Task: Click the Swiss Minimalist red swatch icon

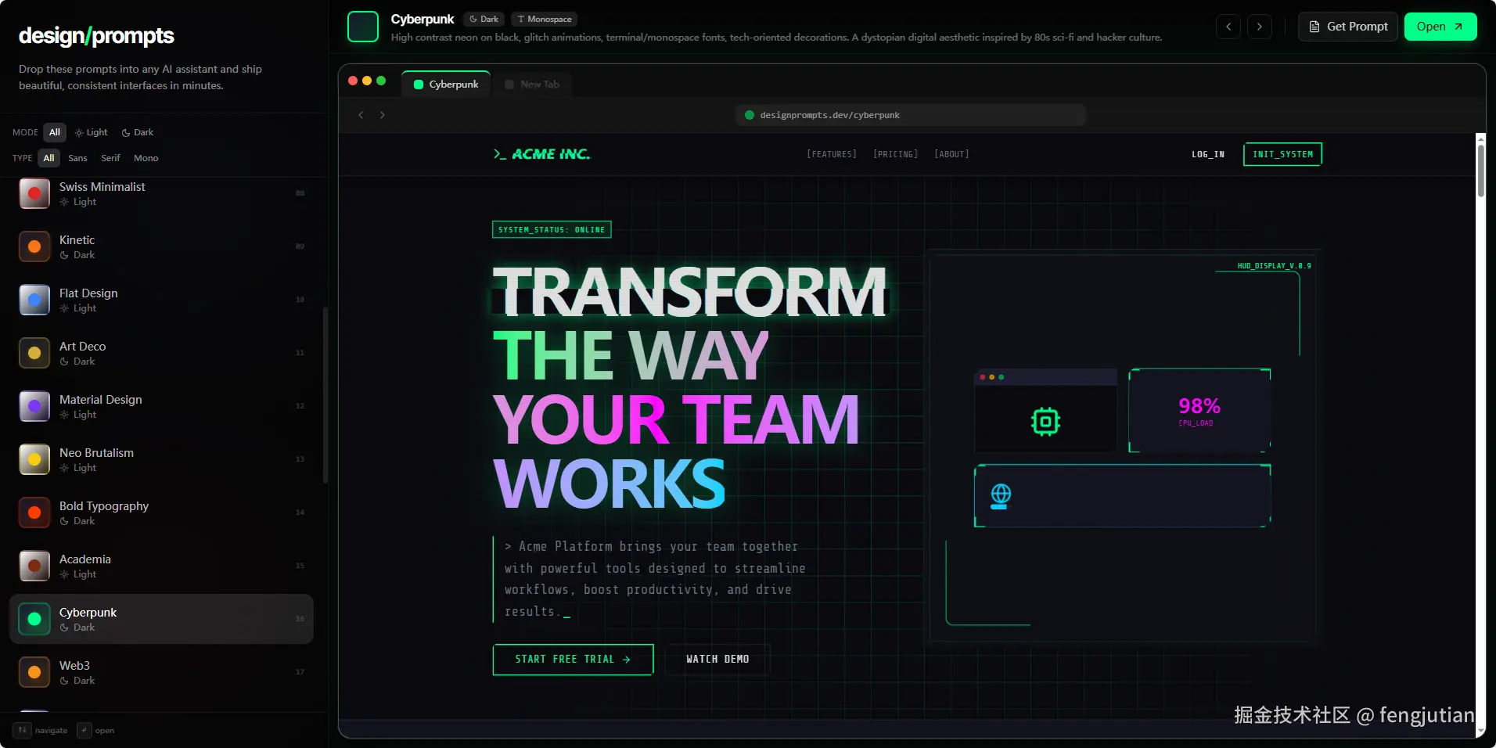Action: (34, 193)
